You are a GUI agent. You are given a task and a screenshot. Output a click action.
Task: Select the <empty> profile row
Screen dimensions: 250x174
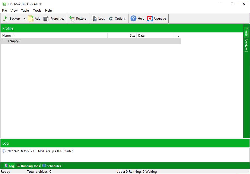pyautogui.click(x=91, y=41)
